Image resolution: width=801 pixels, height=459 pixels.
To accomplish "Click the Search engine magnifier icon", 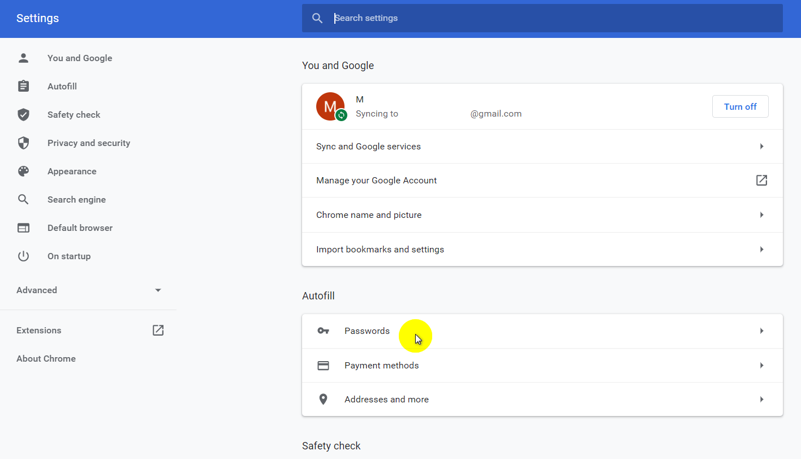I will tap(23, 199).
